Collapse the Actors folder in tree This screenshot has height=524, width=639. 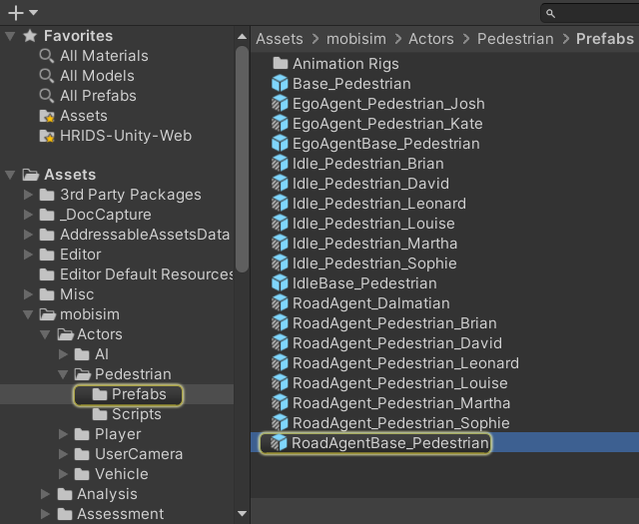pos(45,334)
